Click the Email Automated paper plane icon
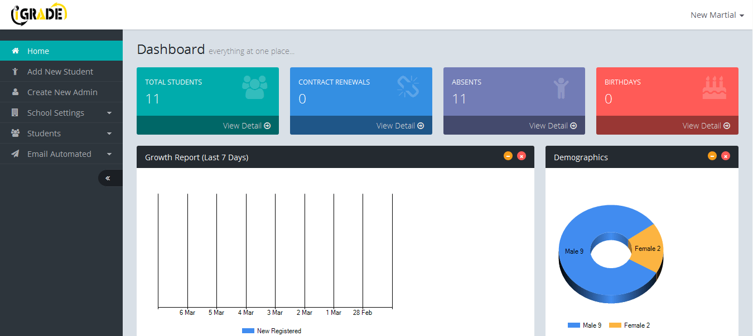The width and height of the screenshot is (753, 336). tap(16, 154)
